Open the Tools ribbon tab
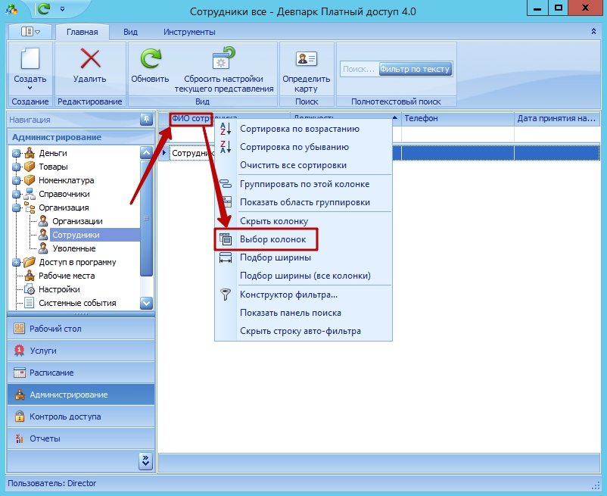The height and width of the screenshot is (496, 607). pyautogui.click(x=189, y=32)
